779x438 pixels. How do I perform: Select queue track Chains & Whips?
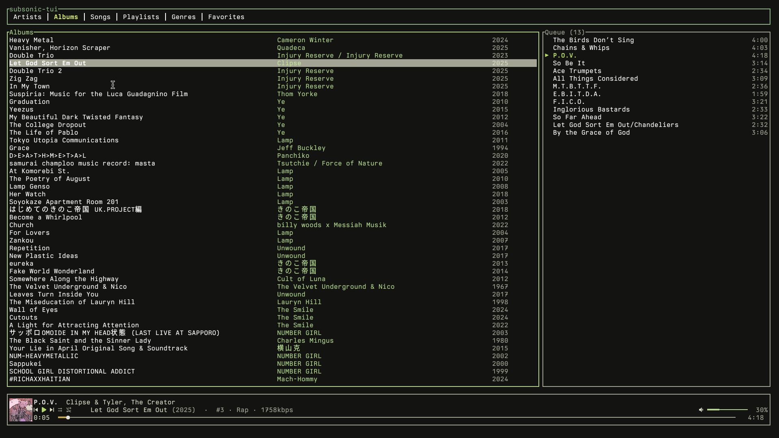pos(581,48)
